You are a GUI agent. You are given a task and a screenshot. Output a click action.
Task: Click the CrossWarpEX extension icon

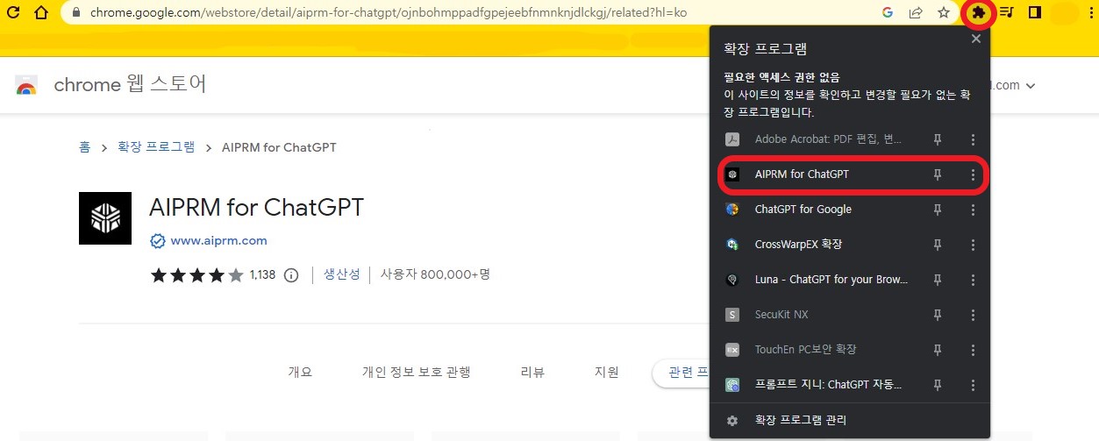(732, 245)
